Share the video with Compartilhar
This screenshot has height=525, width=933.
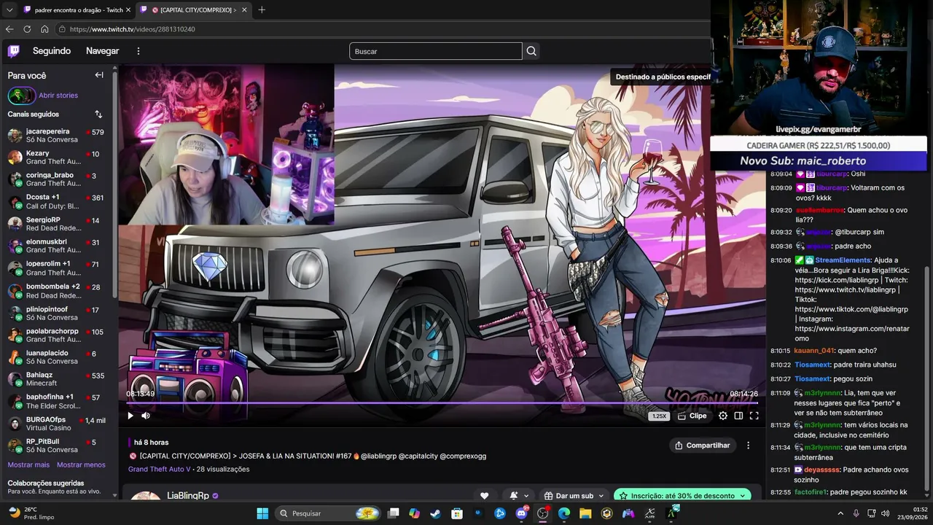(x=703, y=446)
